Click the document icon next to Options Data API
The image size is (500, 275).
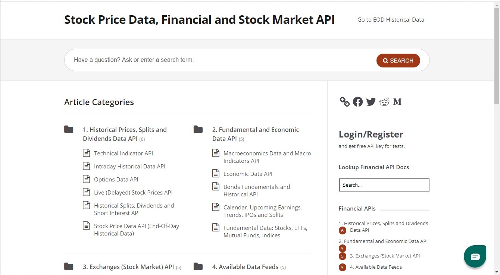pos(87,179)
